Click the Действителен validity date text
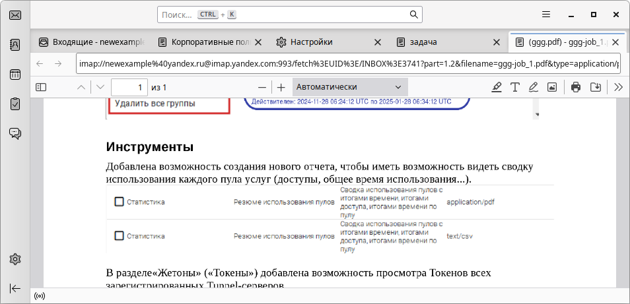Image resolution: width=630 pixels, height=304 pixels. point(351,102)
